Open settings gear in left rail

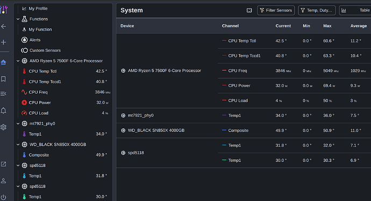coord(3,127)
